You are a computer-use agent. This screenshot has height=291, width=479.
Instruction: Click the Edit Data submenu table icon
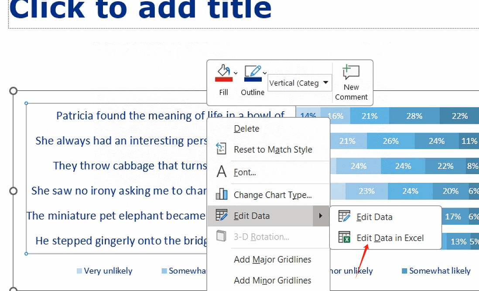[x=344, y=216]
